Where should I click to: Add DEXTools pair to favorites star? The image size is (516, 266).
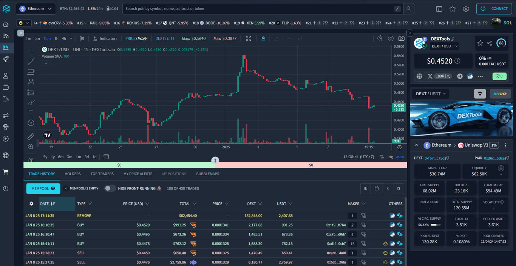tap(480, 43)
